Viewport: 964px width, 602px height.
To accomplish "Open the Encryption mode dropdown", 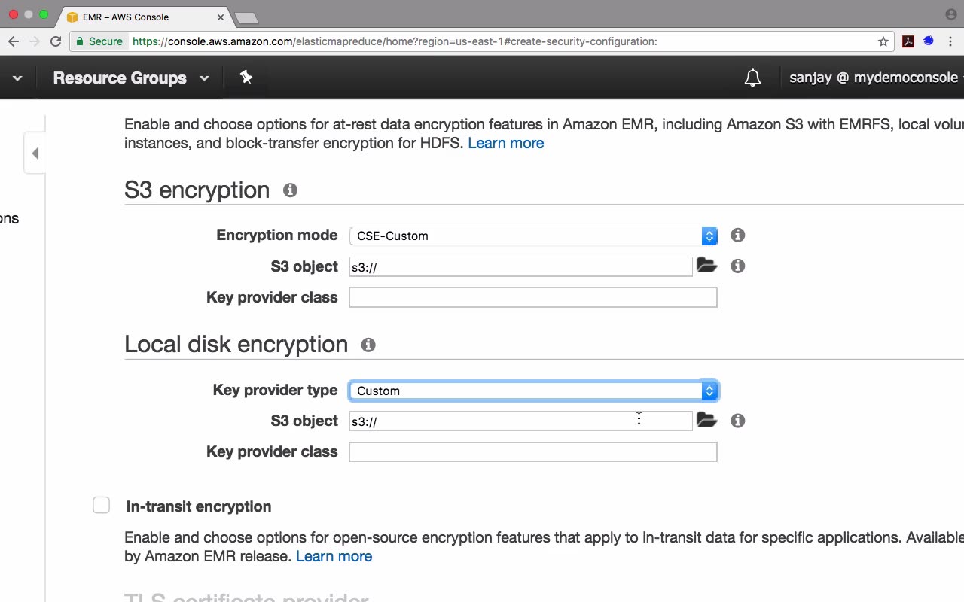I will tap(532, 236).
